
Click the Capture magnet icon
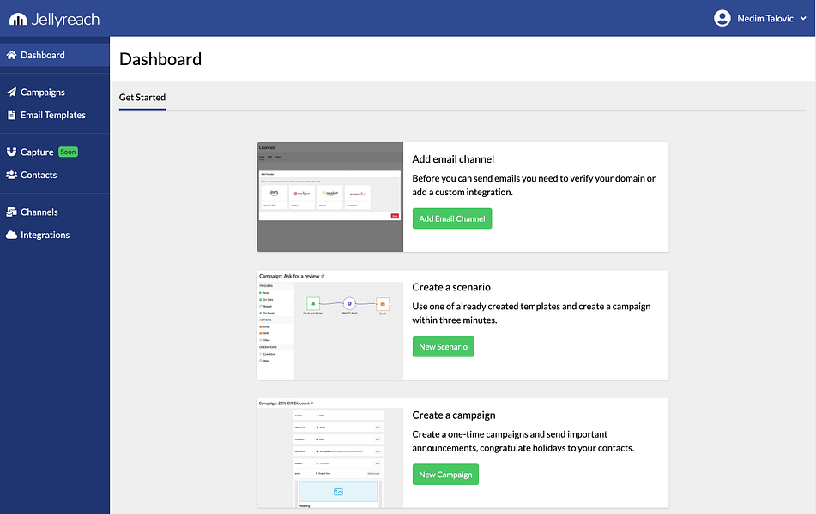pos(11,152)
